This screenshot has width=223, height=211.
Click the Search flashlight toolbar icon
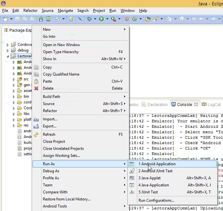coord(156,19)
